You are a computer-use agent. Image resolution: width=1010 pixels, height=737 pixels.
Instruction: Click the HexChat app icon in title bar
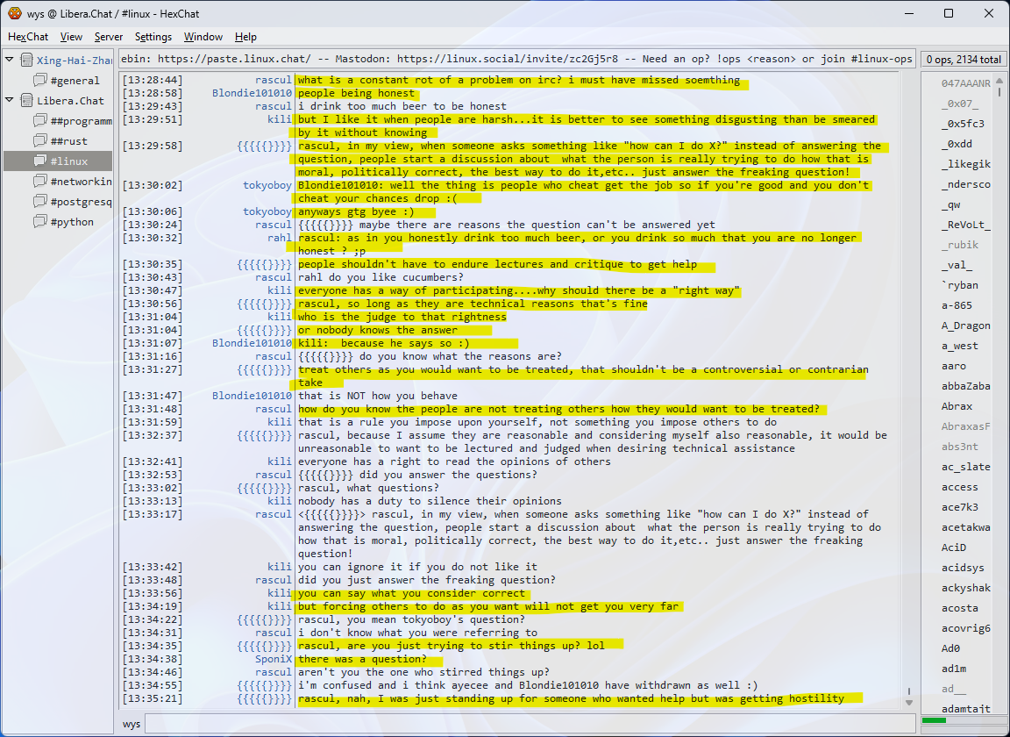(14, 13)
